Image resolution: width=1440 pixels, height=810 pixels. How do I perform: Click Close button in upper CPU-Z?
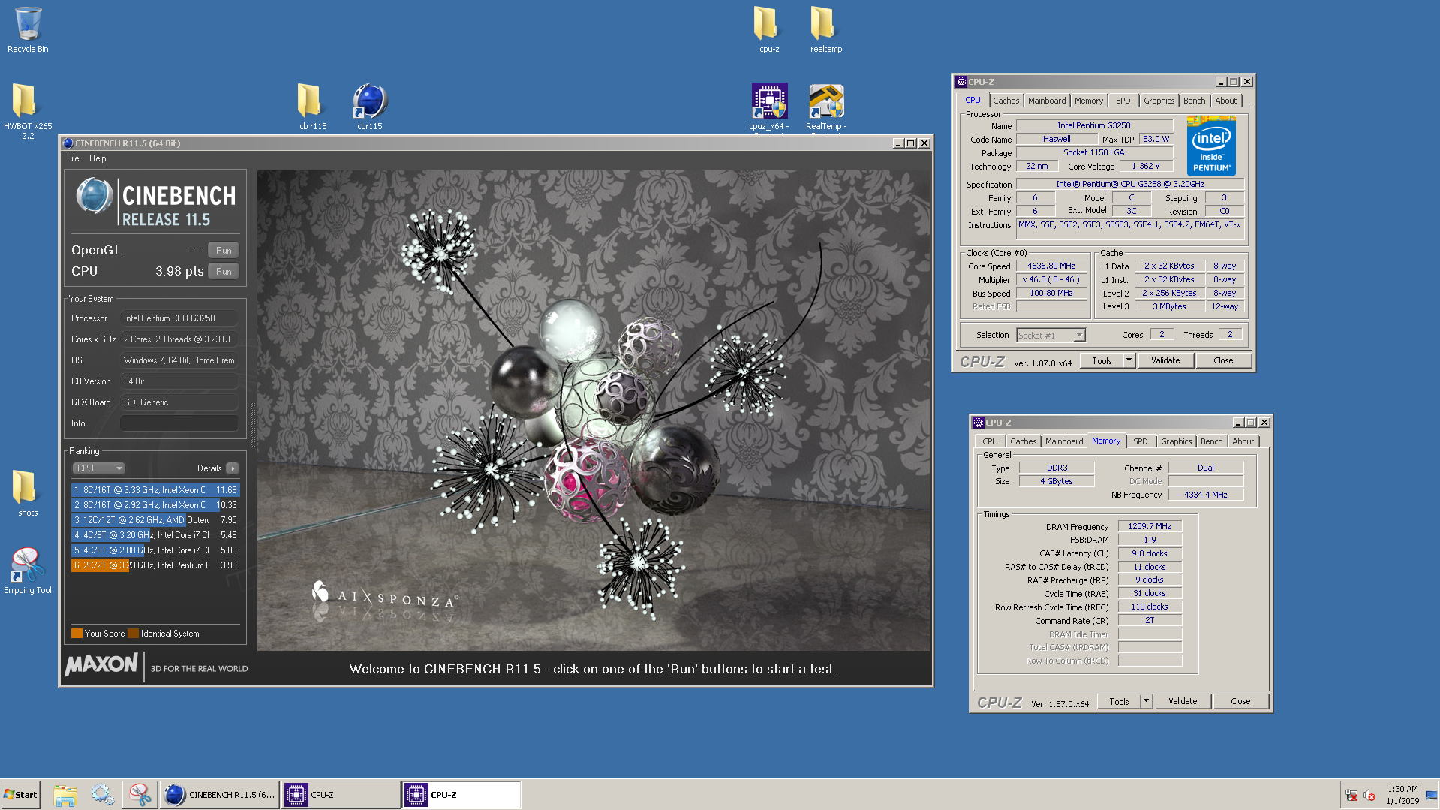1223,361
